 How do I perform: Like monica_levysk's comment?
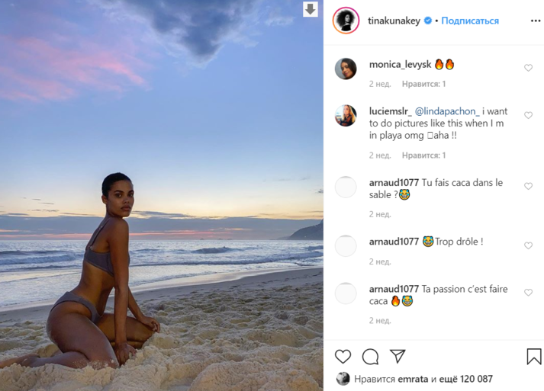528,68
